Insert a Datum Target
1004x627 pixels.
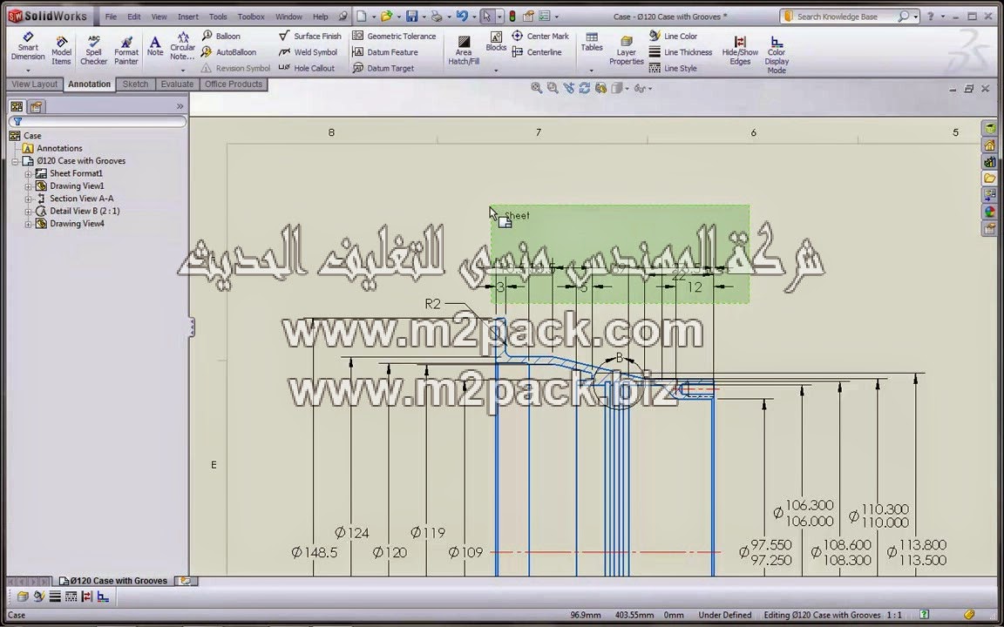tap(383, 68)
